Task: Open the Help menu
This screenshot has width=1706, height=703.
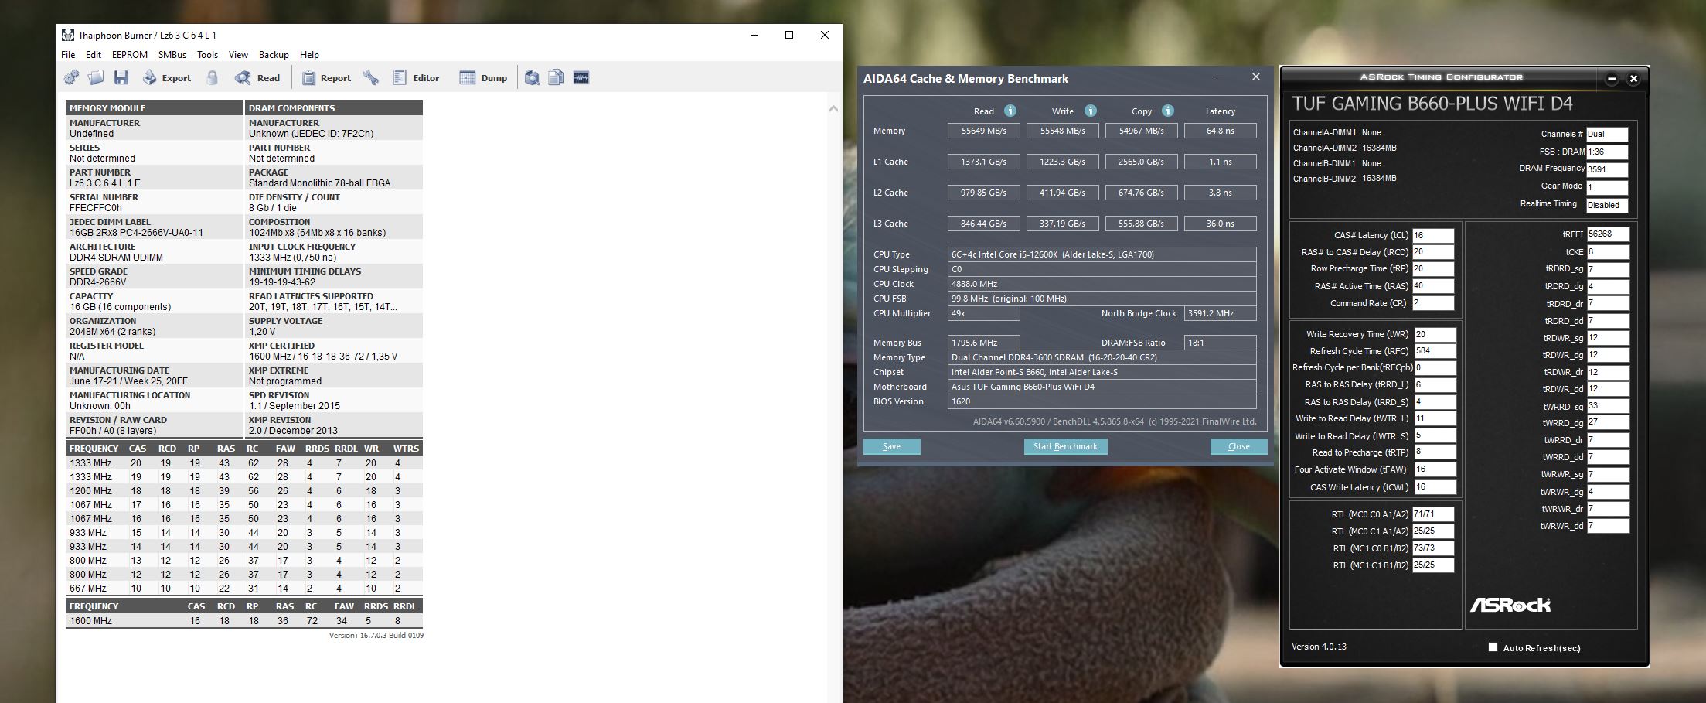Action: click(x=309, y=55)
